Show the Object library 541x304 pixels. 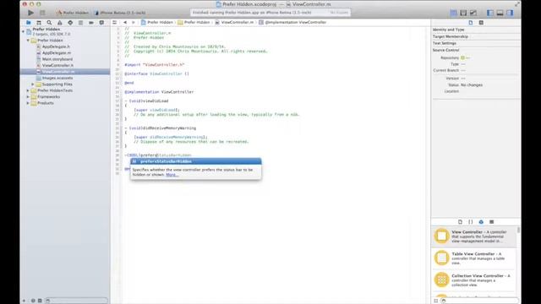tap(481, 222)
